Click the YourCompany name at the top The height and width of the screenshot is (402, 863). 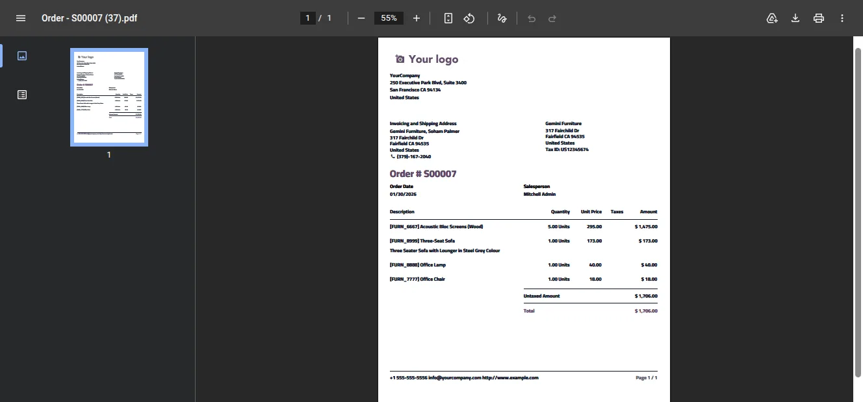click(x=405, y=76)
